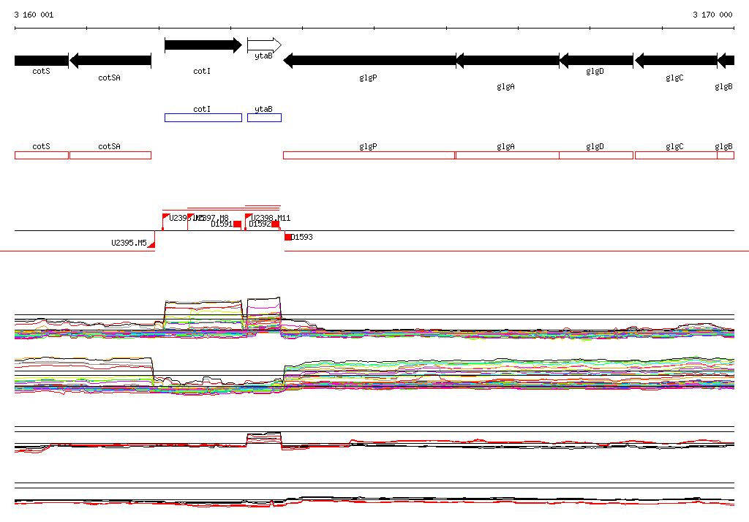Select the U2395.M5 promoter flag
The height and width of the screenshot is (522, 749).
pos(151,244)
